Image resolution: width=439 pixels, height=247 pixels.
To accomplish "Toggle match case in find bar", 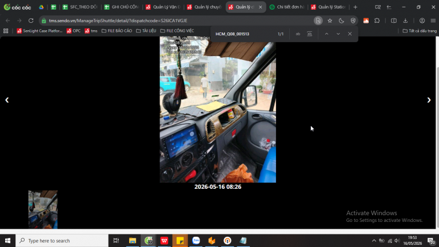I will tap(298, 34).
